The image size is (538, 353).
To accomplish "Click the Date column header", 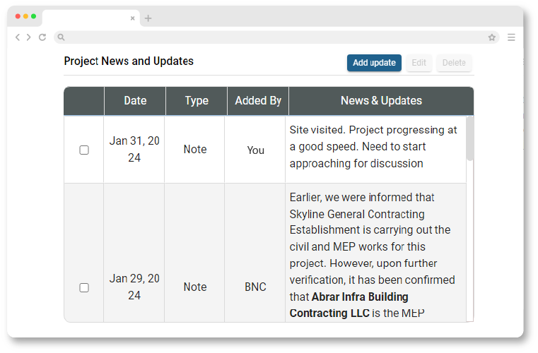I will coord(135,101).
